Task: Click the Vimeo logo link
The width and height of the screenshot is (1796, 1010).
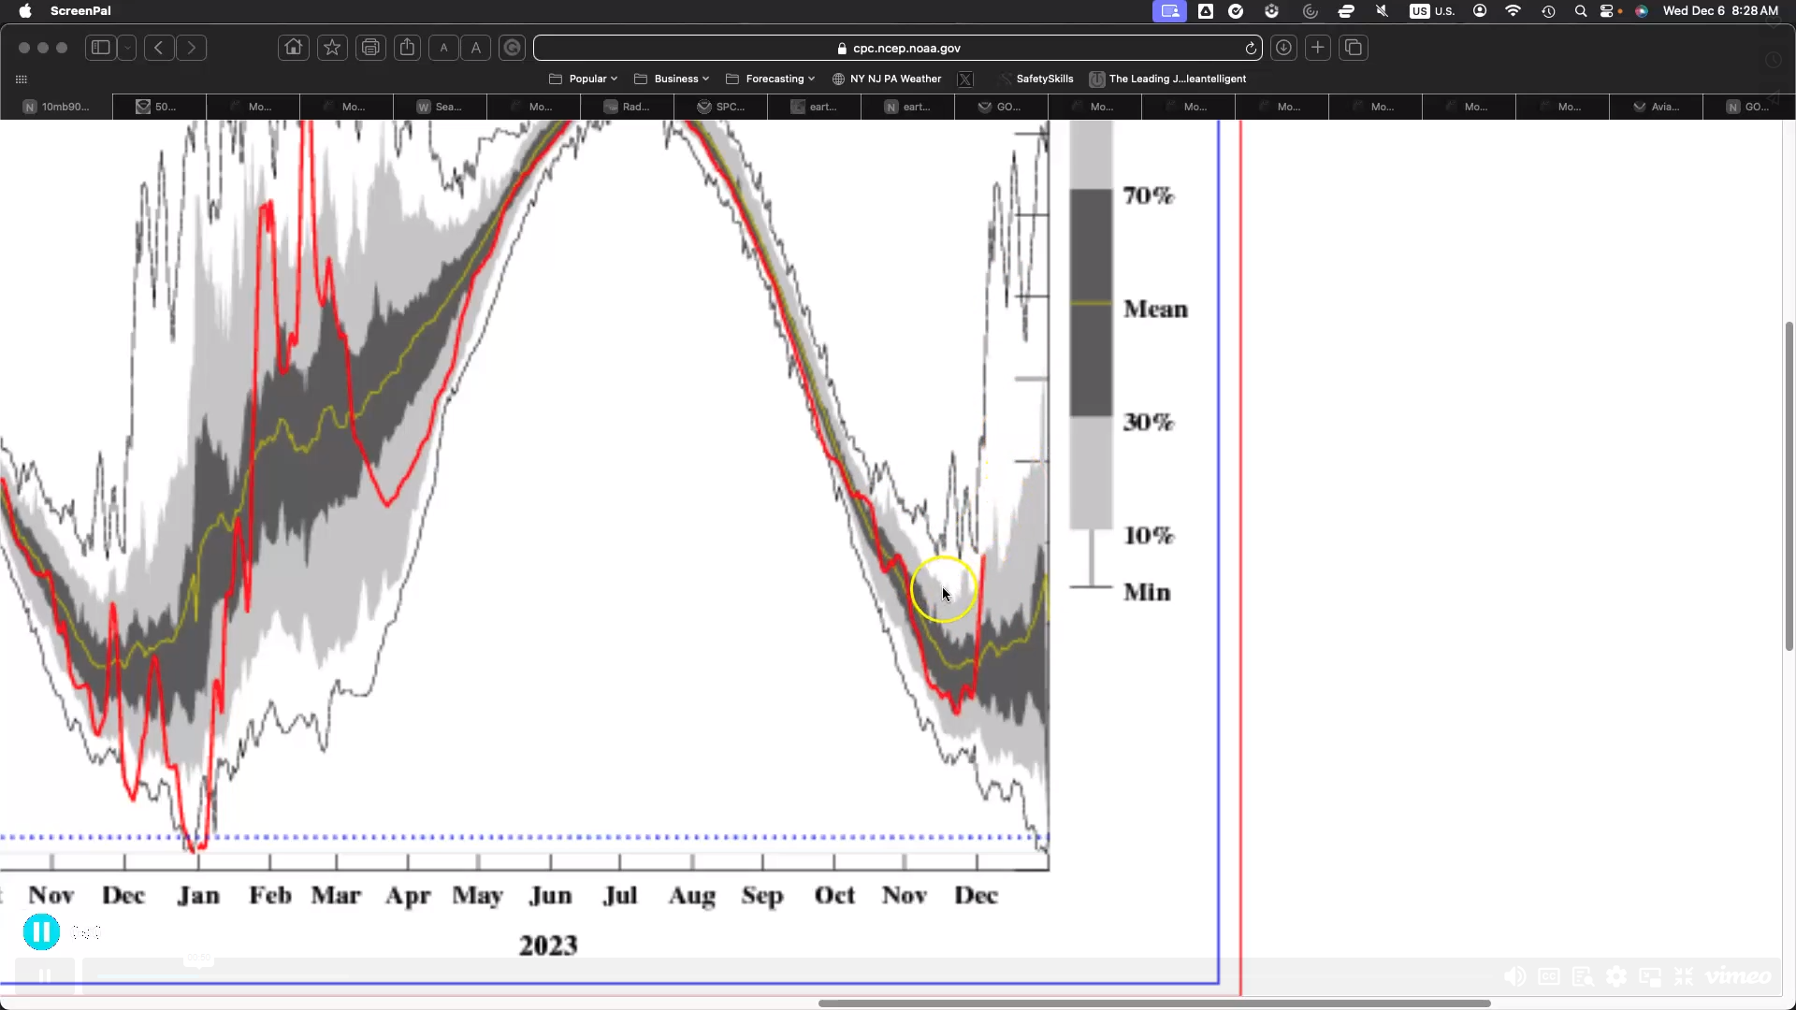Action: tap(1738, 976)
